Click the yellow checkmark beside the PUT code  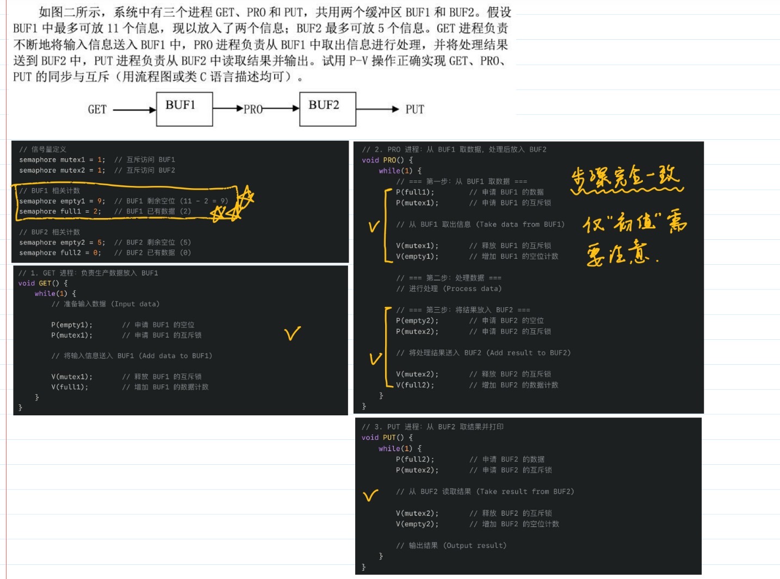(x=370, y=495)
